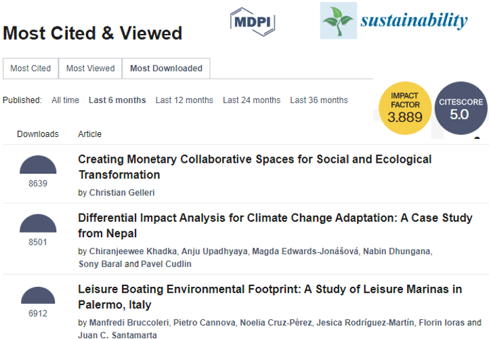The width and height of the screenshot is (489, 339).
Task: Open author Pietro Cannova's profile
Action: 205,323
